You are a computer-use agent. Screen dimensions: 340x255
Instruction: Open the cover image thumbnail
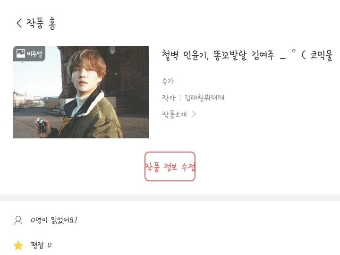(81, 92)
